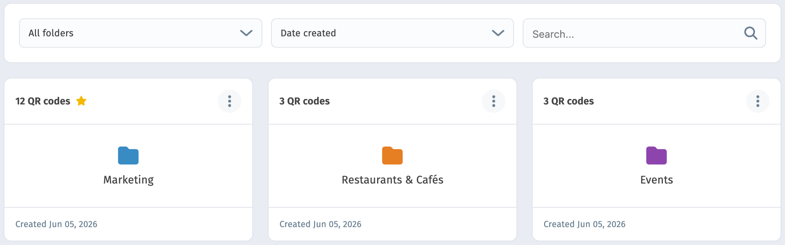Open the Restaurants & Cafés folder title

tap(392, 180)
